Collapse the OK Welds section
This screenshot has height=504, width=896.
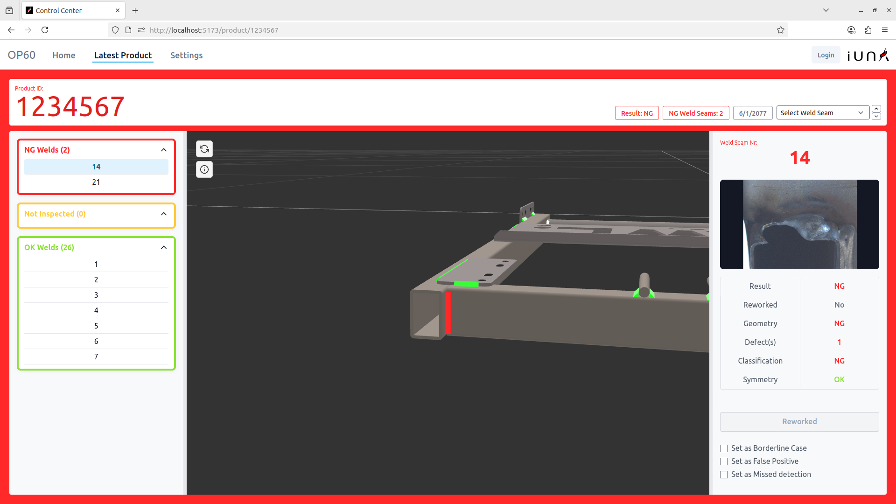(163, 247)
